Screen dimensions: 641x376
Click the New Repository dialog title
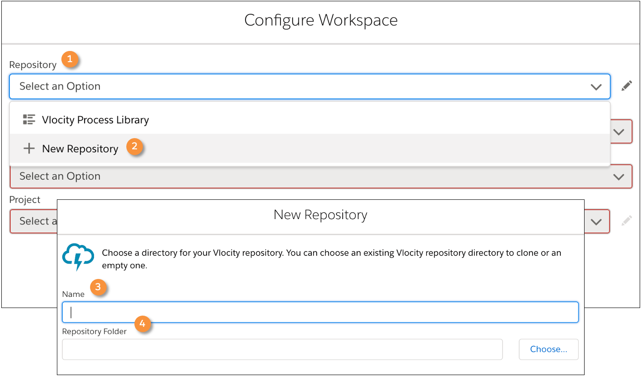[320, 215]
